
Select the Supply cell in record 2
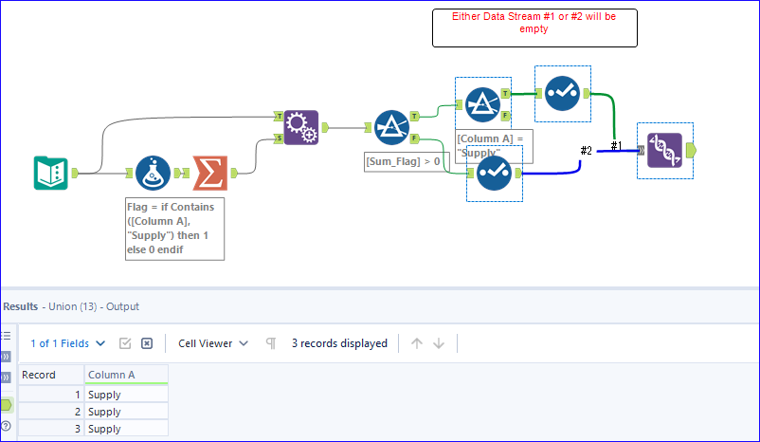pyautogui.click(x=126, y=412)
